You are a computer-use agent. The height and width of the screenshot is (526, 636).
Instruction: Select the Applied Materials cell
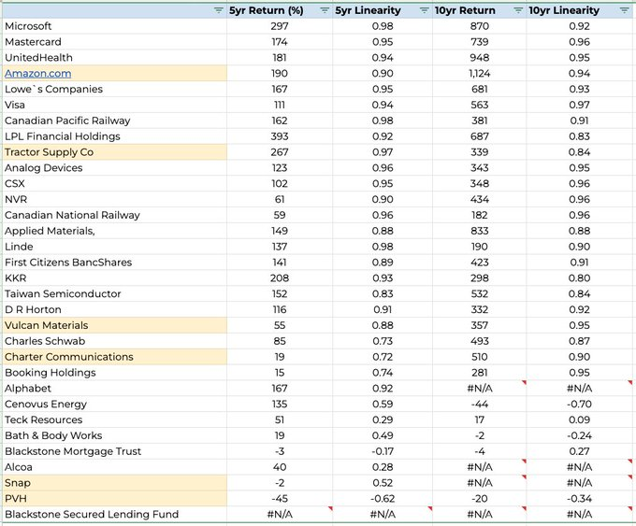point(114,231)
